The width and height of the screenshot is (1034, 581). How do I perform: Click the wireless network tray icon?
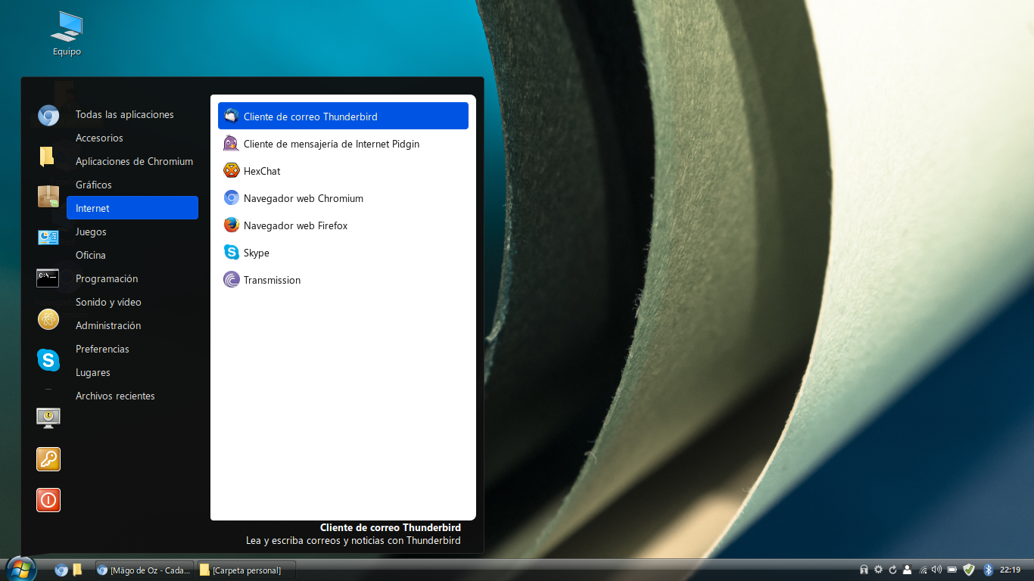923,570
